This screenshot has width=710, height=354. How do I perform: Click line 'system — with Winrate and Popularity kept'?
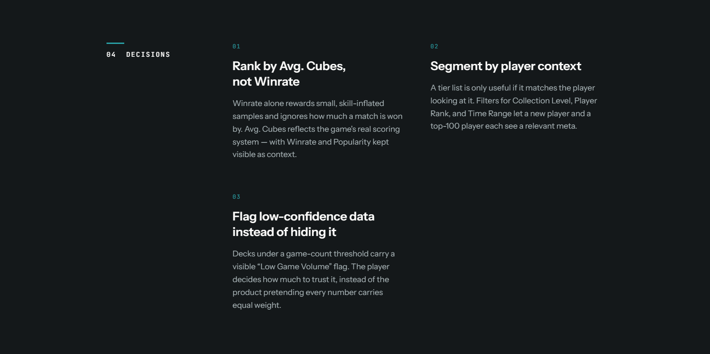coord(310,142)
